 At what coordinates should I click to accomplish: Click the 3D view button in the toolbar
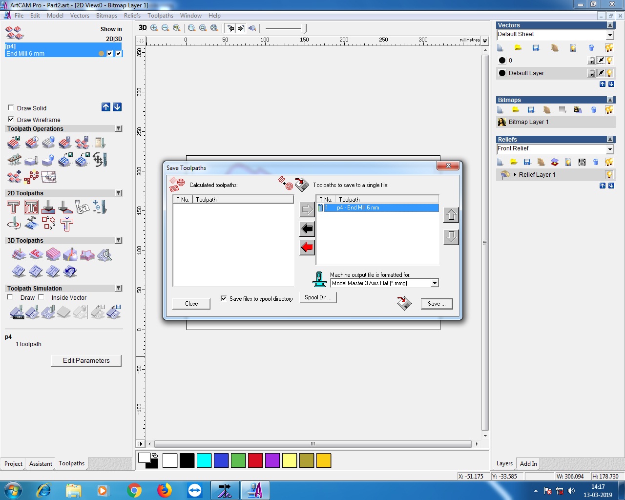[143, 28]
